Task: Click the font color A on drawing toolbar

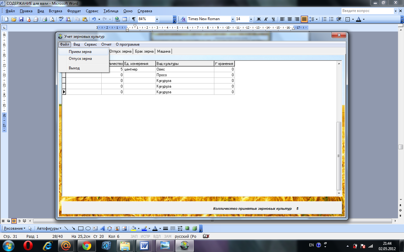Action: pos(155,228)
